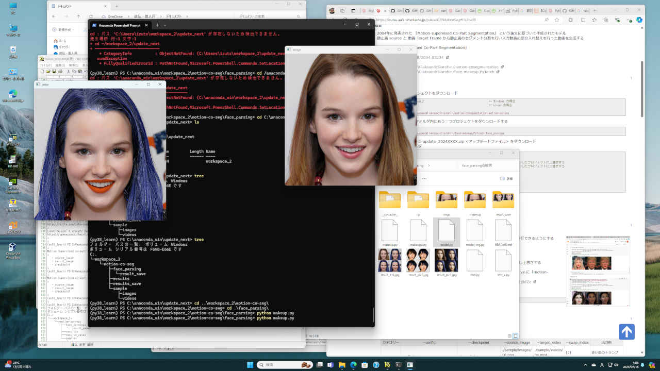The image size is (660, 371).
Task: Open the Explorer more options ellipsis menu
Action: coord(424,178)
